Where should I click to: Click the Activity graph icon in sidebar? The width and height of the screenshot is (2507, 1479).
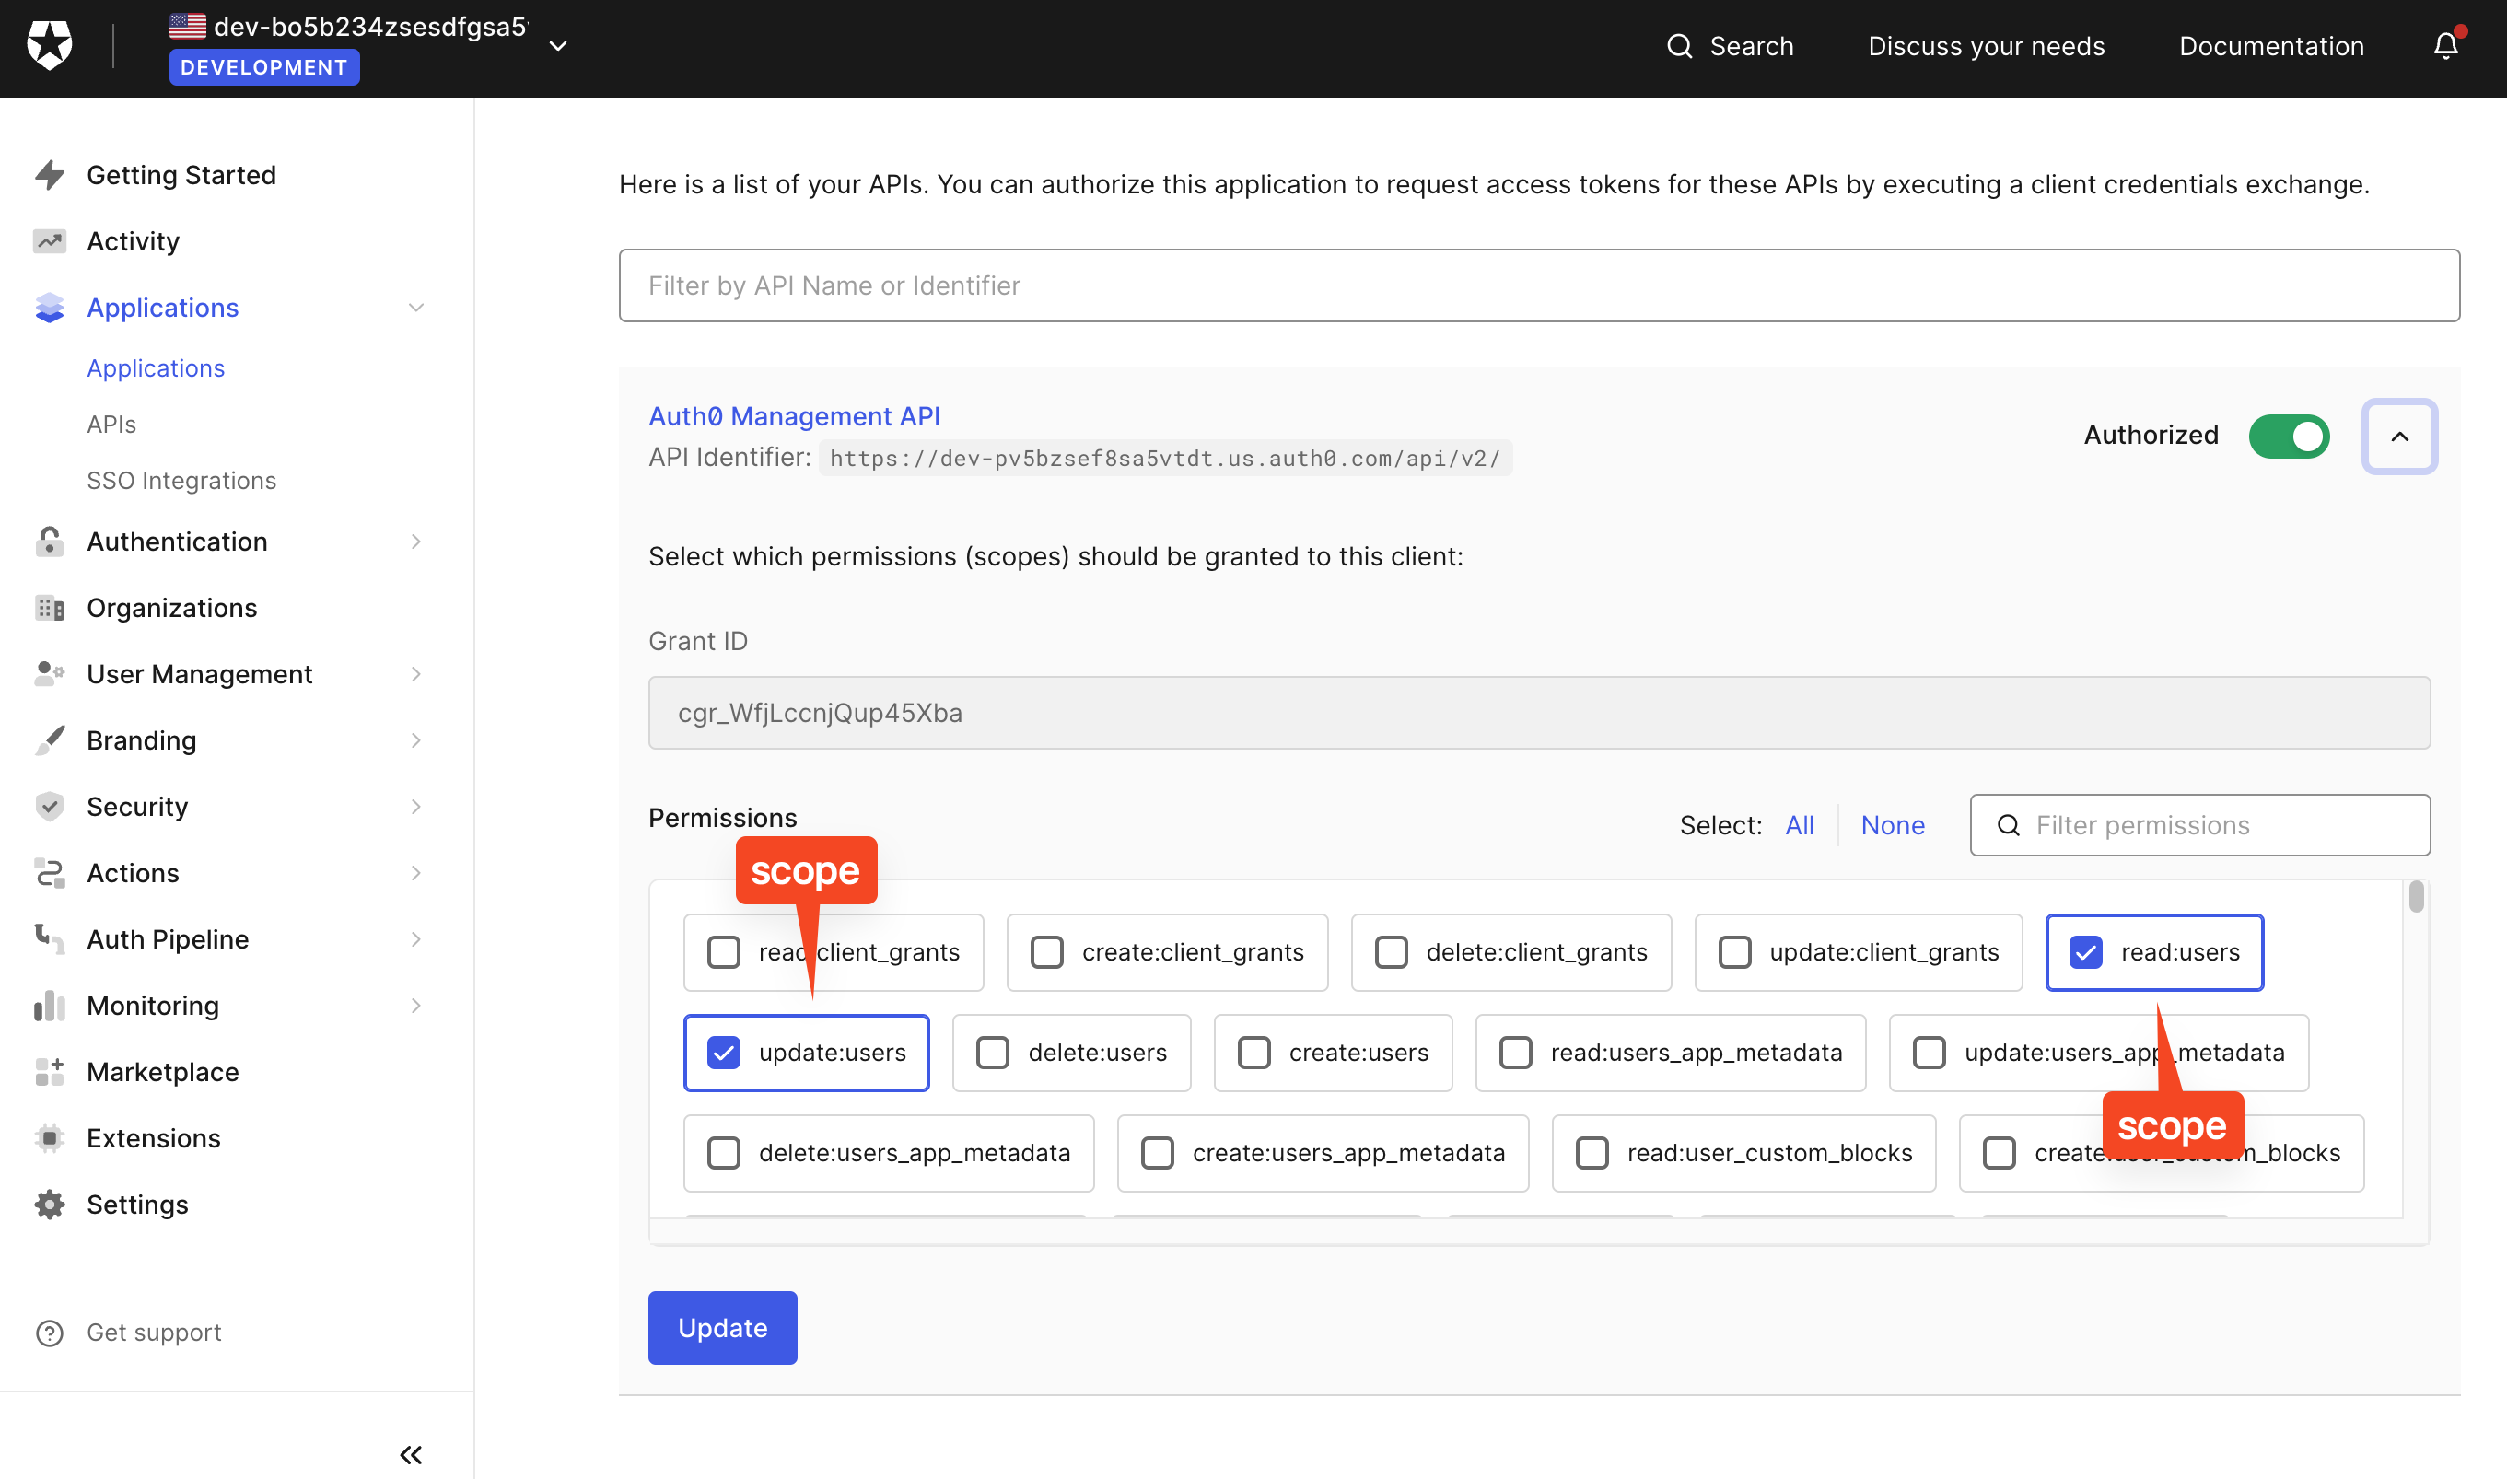(x=50, y=239)
